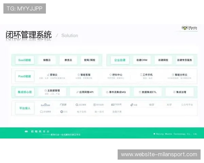Select the SaaS赋能 box
204x163 pixels.
[x=25, y=60]
